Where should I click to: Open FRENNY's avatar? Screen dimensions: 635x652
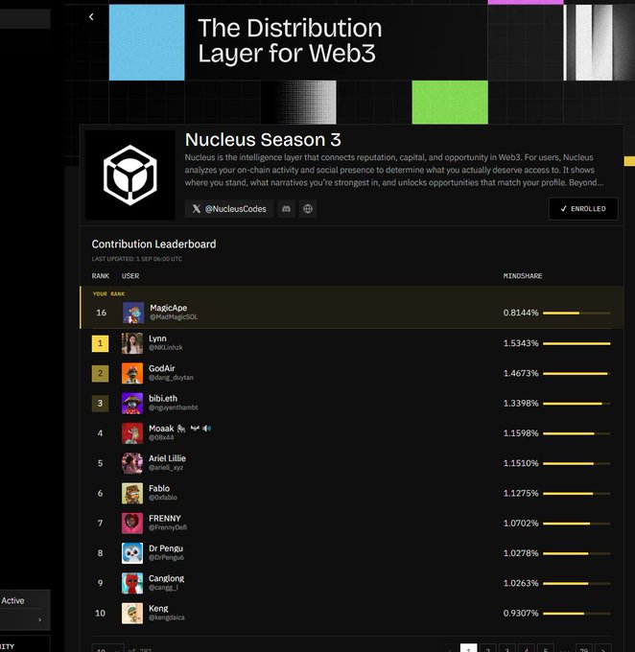[x=132, y=524]
